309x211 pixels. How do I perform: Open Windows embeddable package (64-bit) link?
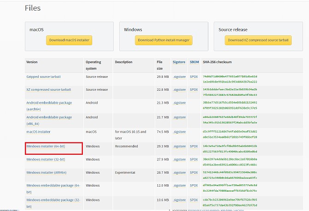(x=53, y=188)
